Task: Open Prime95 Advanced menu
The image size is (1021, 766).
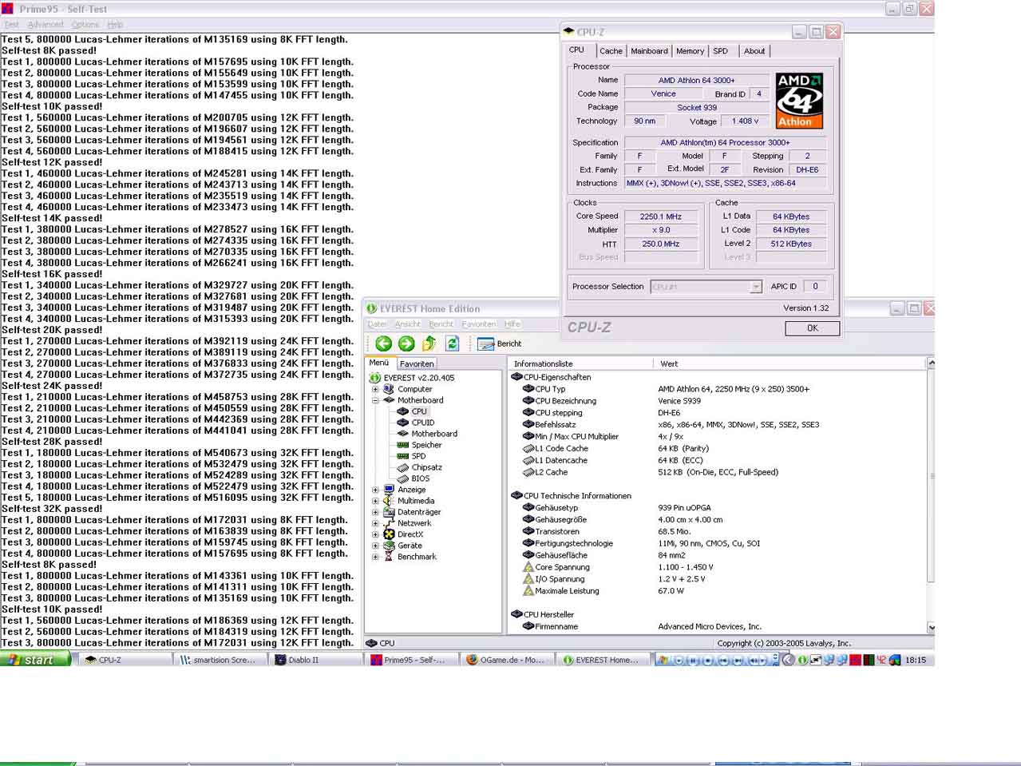Action: [x=46, y=25]
